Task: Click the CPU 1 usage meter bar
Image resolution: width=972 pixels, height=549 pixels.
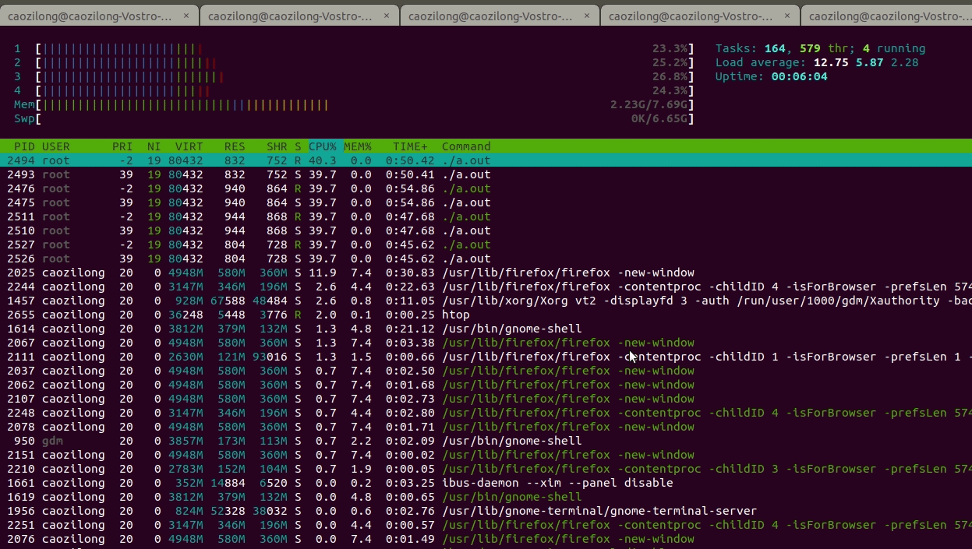Action: click(x=364, y=48)
